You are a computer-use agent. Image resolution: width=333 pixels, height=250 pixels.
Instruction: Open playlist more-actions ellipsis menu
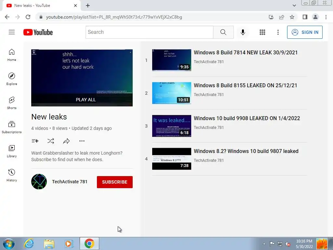tap(82, 141)
